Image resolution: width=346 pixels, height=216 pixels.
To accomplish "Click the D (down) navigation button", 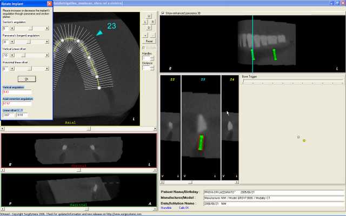I will (x=149, y=28).
